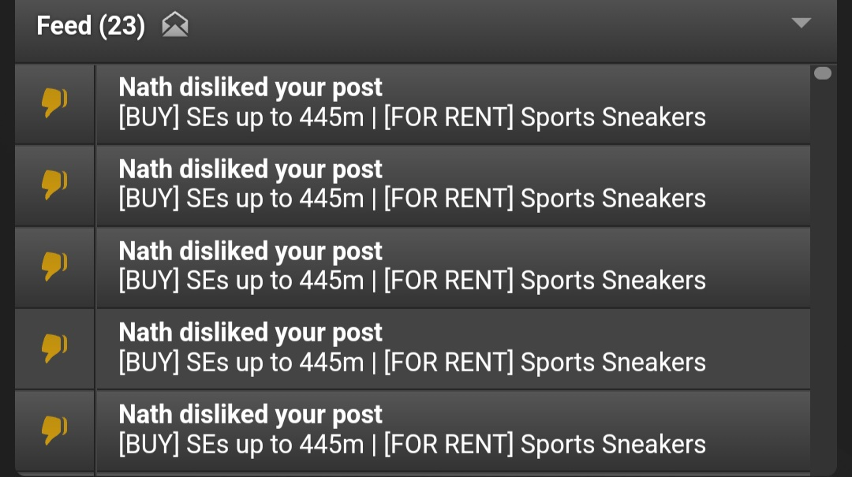Click the thumbs-down icon in the fifth notification
Image resolution: width=852 pixels, height=477 pixels.
(x=54, y=430)
